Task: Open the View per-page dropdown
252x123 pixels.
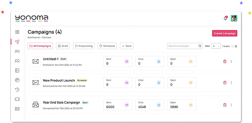Action: pos(216,46)
